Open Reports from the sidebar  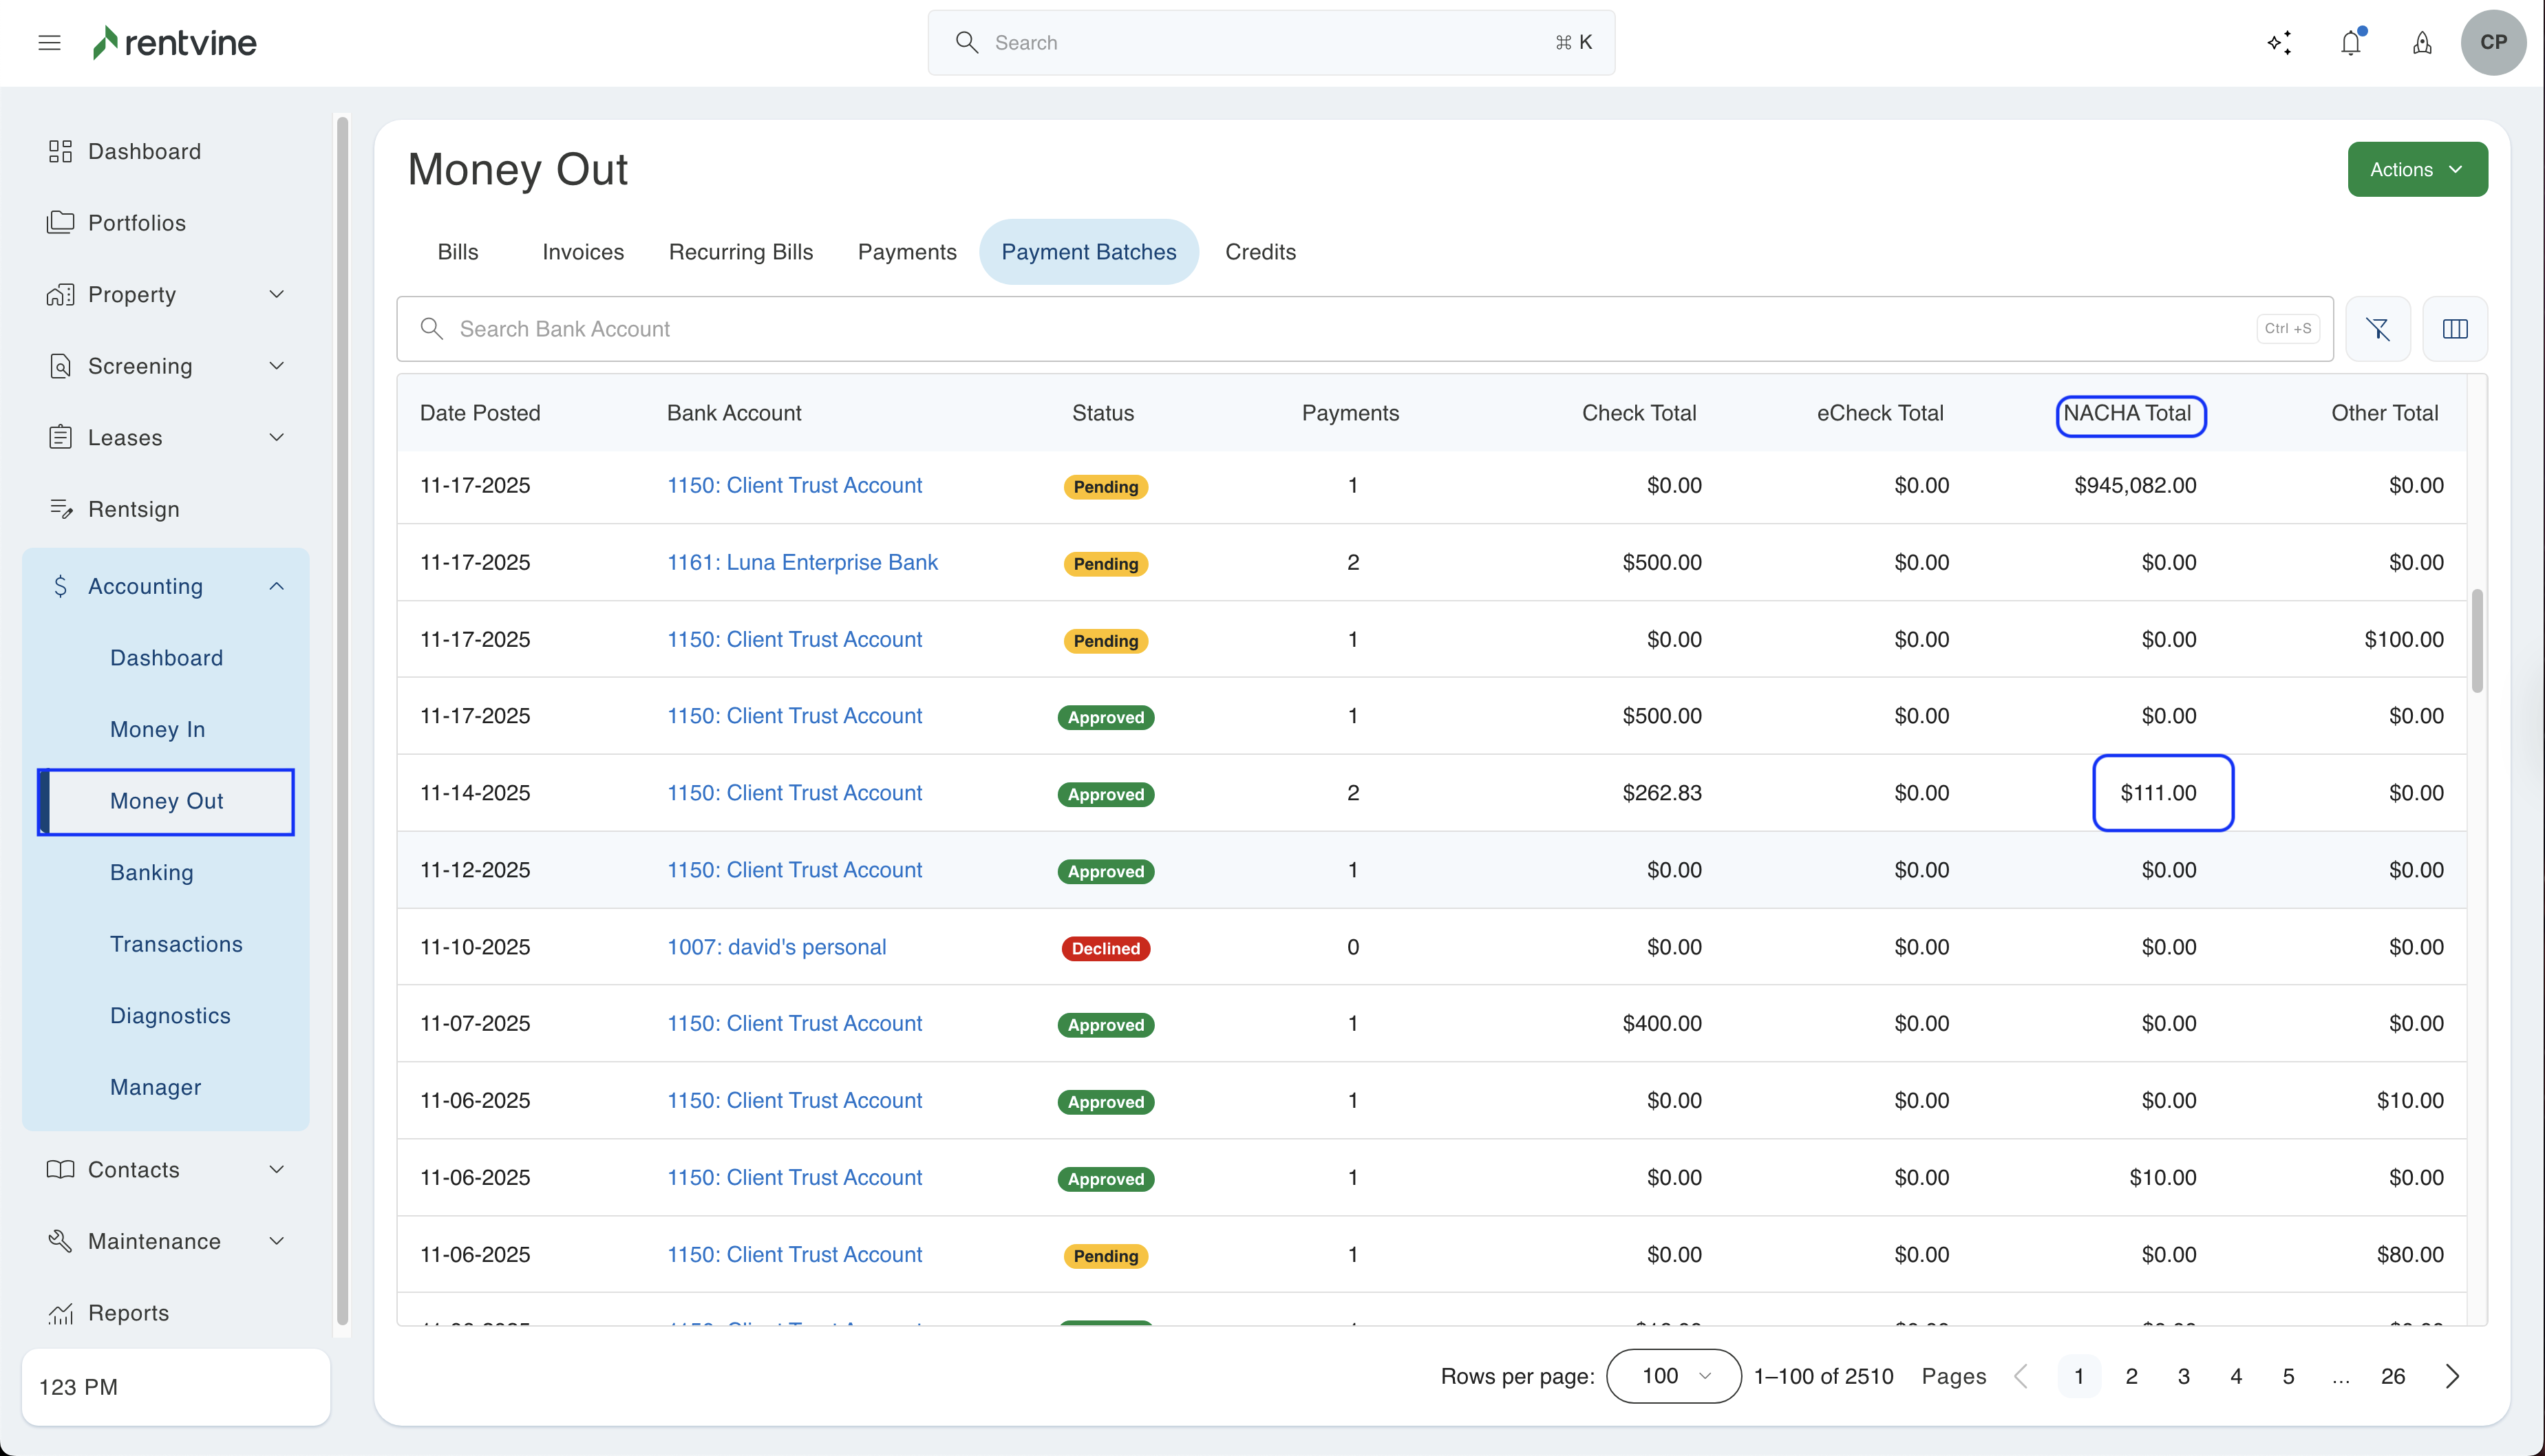(x=128, y=1313)
